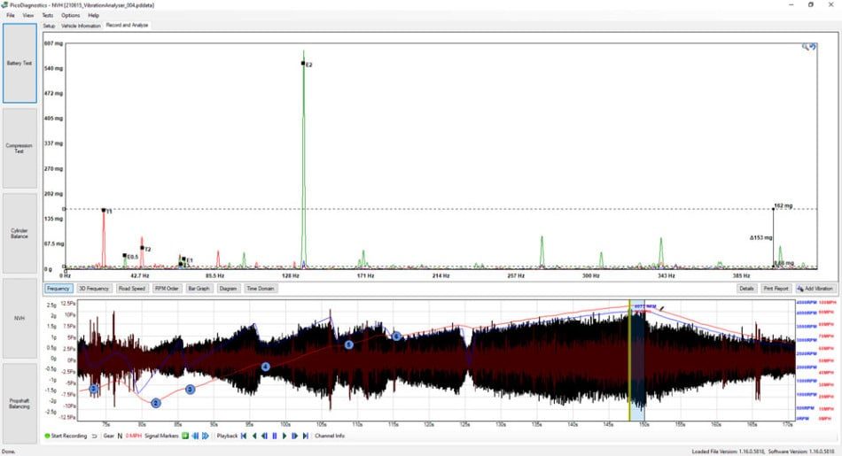842x456 pixels.
Task: Open the File menu
Action: click(11, 16)
